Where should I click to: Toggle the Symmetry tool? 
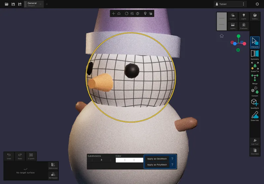255,55
